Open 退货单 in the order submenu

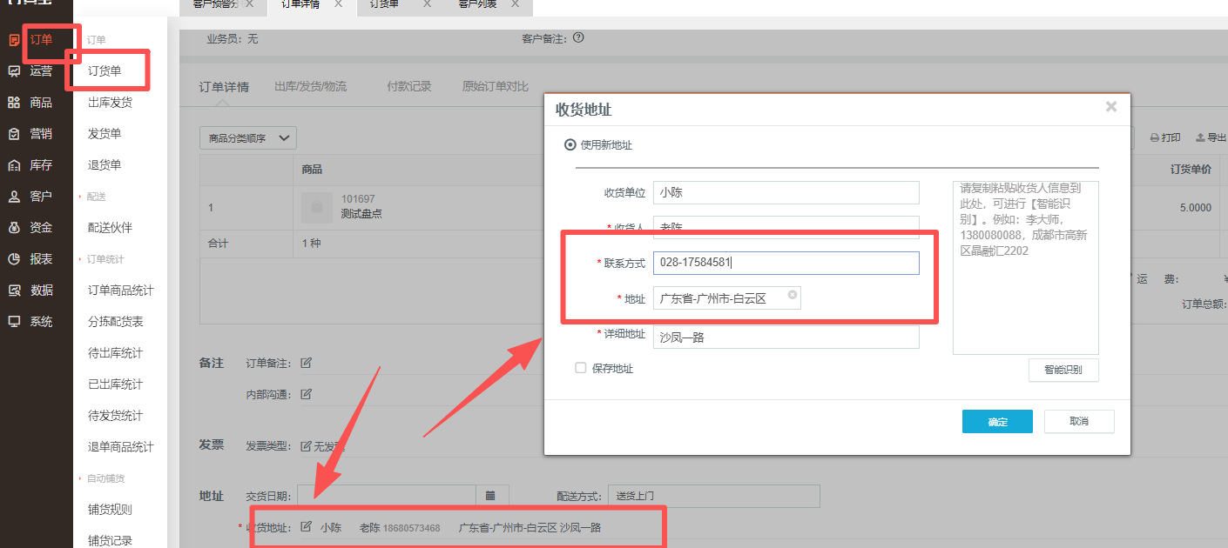tap(105, 165)
